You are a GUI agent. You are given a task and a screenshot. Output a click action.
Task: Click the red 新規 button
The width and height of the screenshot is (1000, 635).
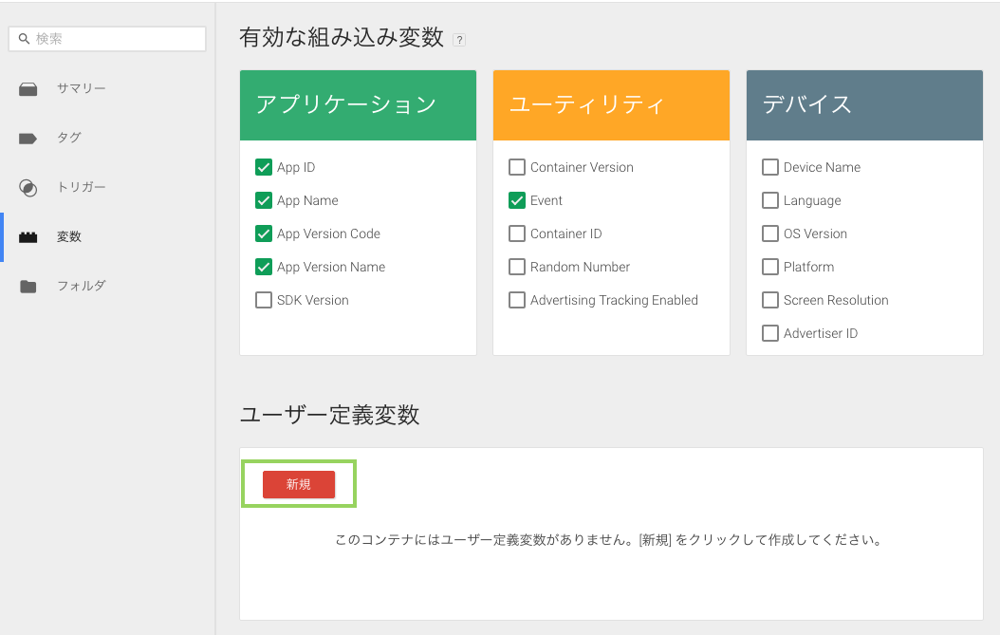[x=299, y=484]
